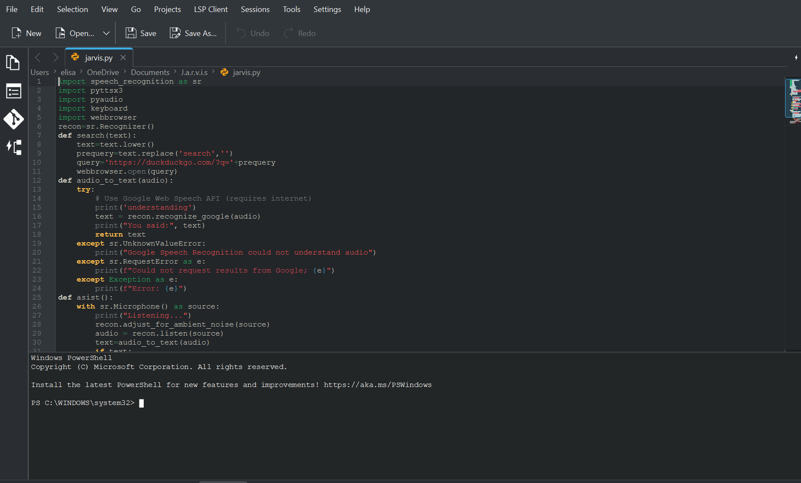
Task: Click the aka.ms/PSWindows link in terminal
Action: (x=378, y=385)
